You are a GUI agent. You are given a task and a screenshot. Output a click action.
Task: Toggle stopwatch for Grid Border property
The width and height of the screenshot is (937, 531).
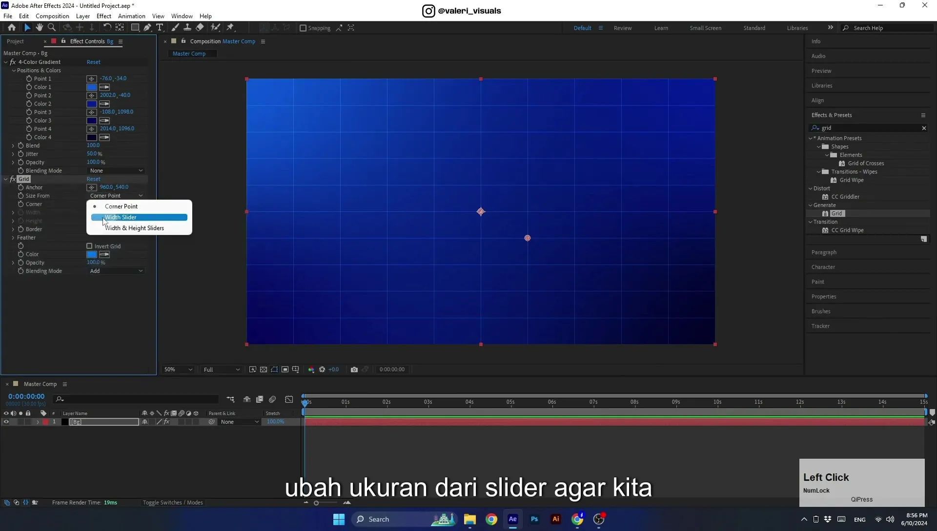[20, 229]
